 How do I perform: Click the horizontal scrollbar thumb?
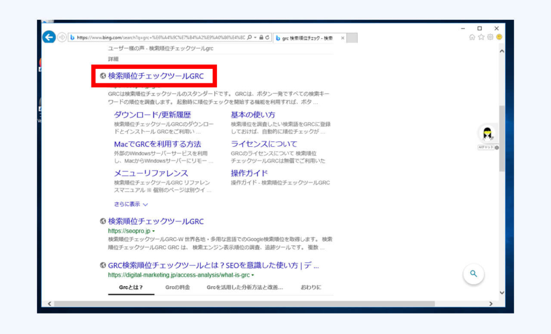pos(244,304)
